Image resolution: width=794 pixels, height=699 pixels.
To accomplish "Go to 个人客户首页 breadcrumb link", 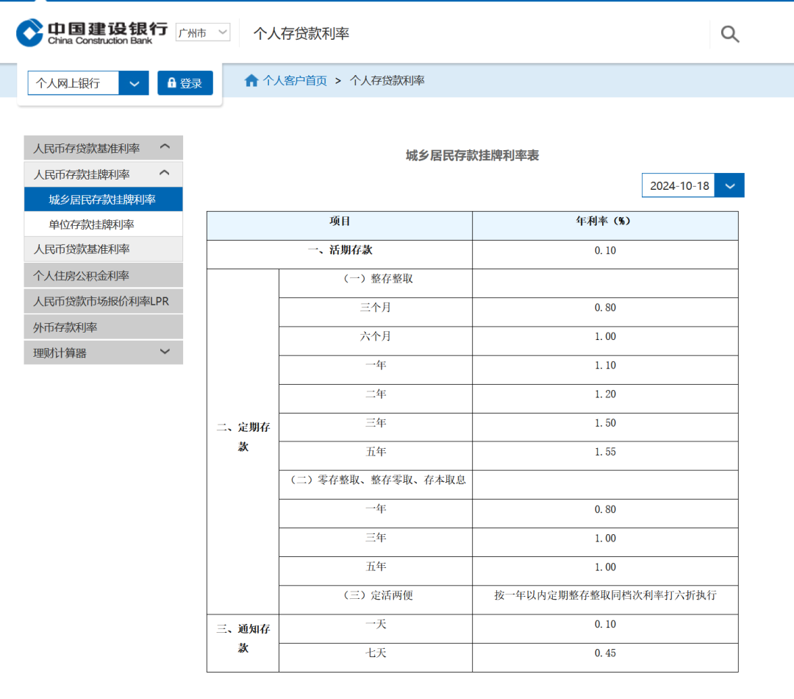I will 295,80.
